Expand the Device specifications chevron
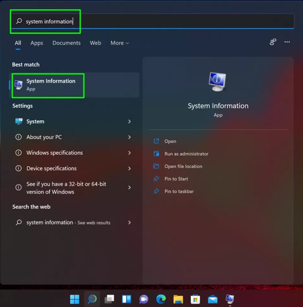Image resolution: width=303 pixels, height=307 pixels. point(130,168)
